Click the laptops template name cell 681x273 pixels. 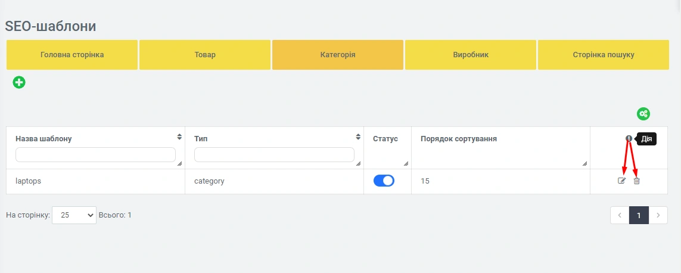click(x=29, y=181)
